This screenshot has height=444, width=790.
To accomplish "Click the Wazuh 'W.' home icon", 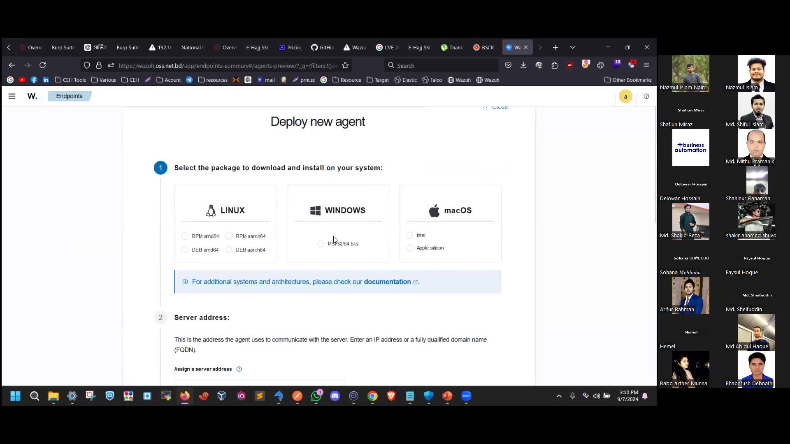I will (x=31, y=97).
